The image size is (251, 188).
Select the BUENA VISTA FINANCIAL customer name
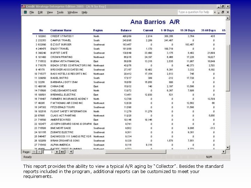(x=65, y=61)
